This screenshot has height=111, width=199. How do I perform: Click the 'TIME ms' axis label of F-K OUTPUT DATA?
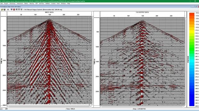(x=95, y=62)
